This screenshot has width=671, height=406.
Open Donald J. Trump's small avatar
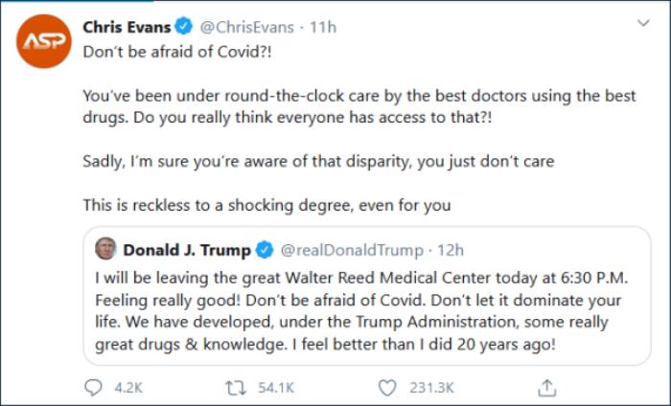[105, 250]
